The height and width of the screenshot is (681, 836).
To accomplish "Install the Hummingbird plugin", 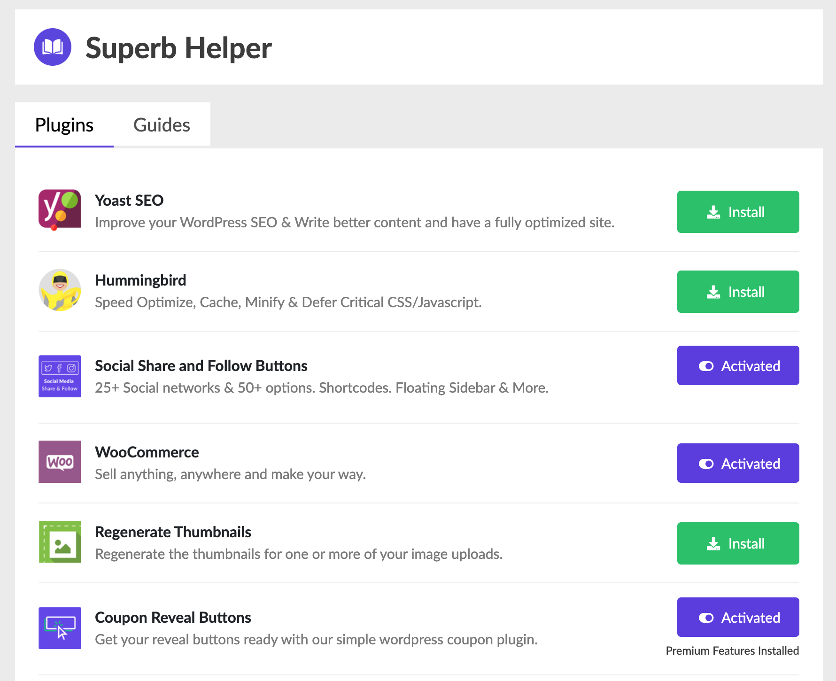I will click(x=738, y=292).
